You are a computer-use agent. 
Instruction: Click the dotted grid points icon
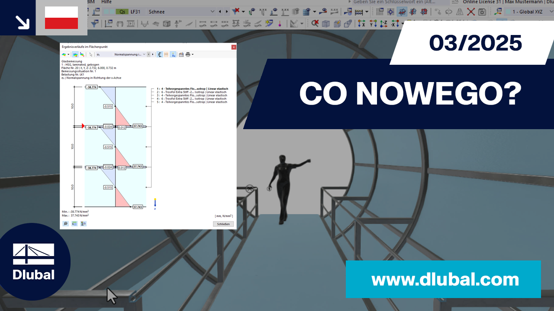click(380, 12)
